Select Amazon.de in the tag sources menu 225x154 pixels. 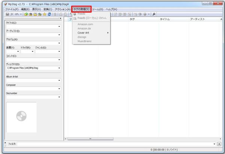91,29
